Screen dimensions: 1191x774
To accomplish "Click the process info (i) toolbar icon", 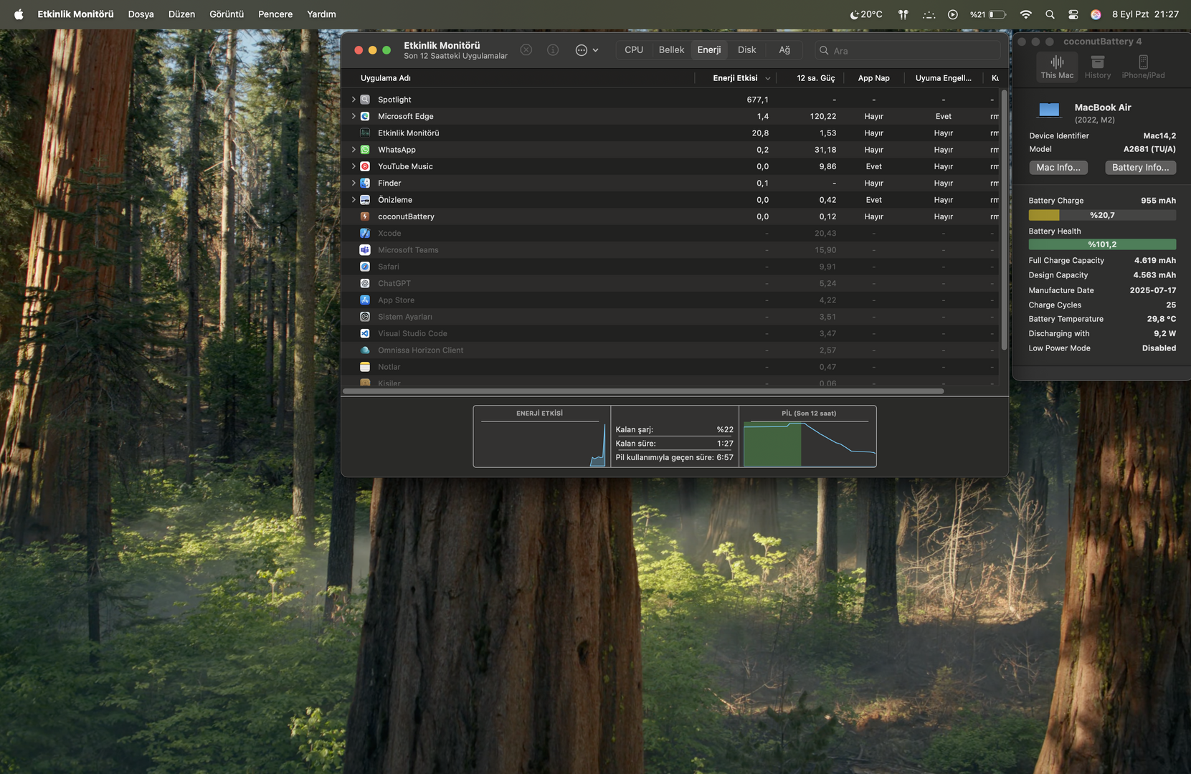I will [553, 50].
